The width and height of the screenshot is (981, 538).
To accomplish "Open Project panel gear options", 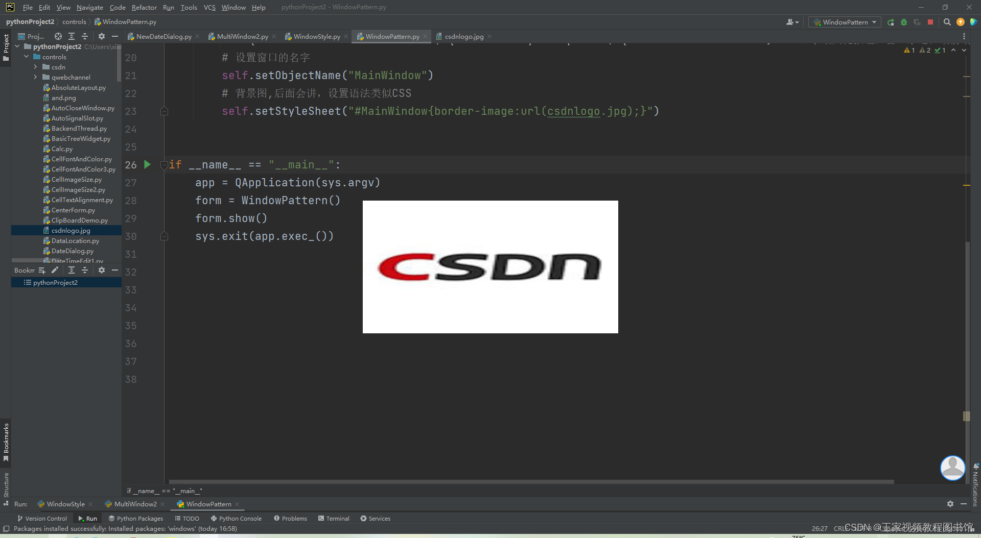I will coord(101,36).
